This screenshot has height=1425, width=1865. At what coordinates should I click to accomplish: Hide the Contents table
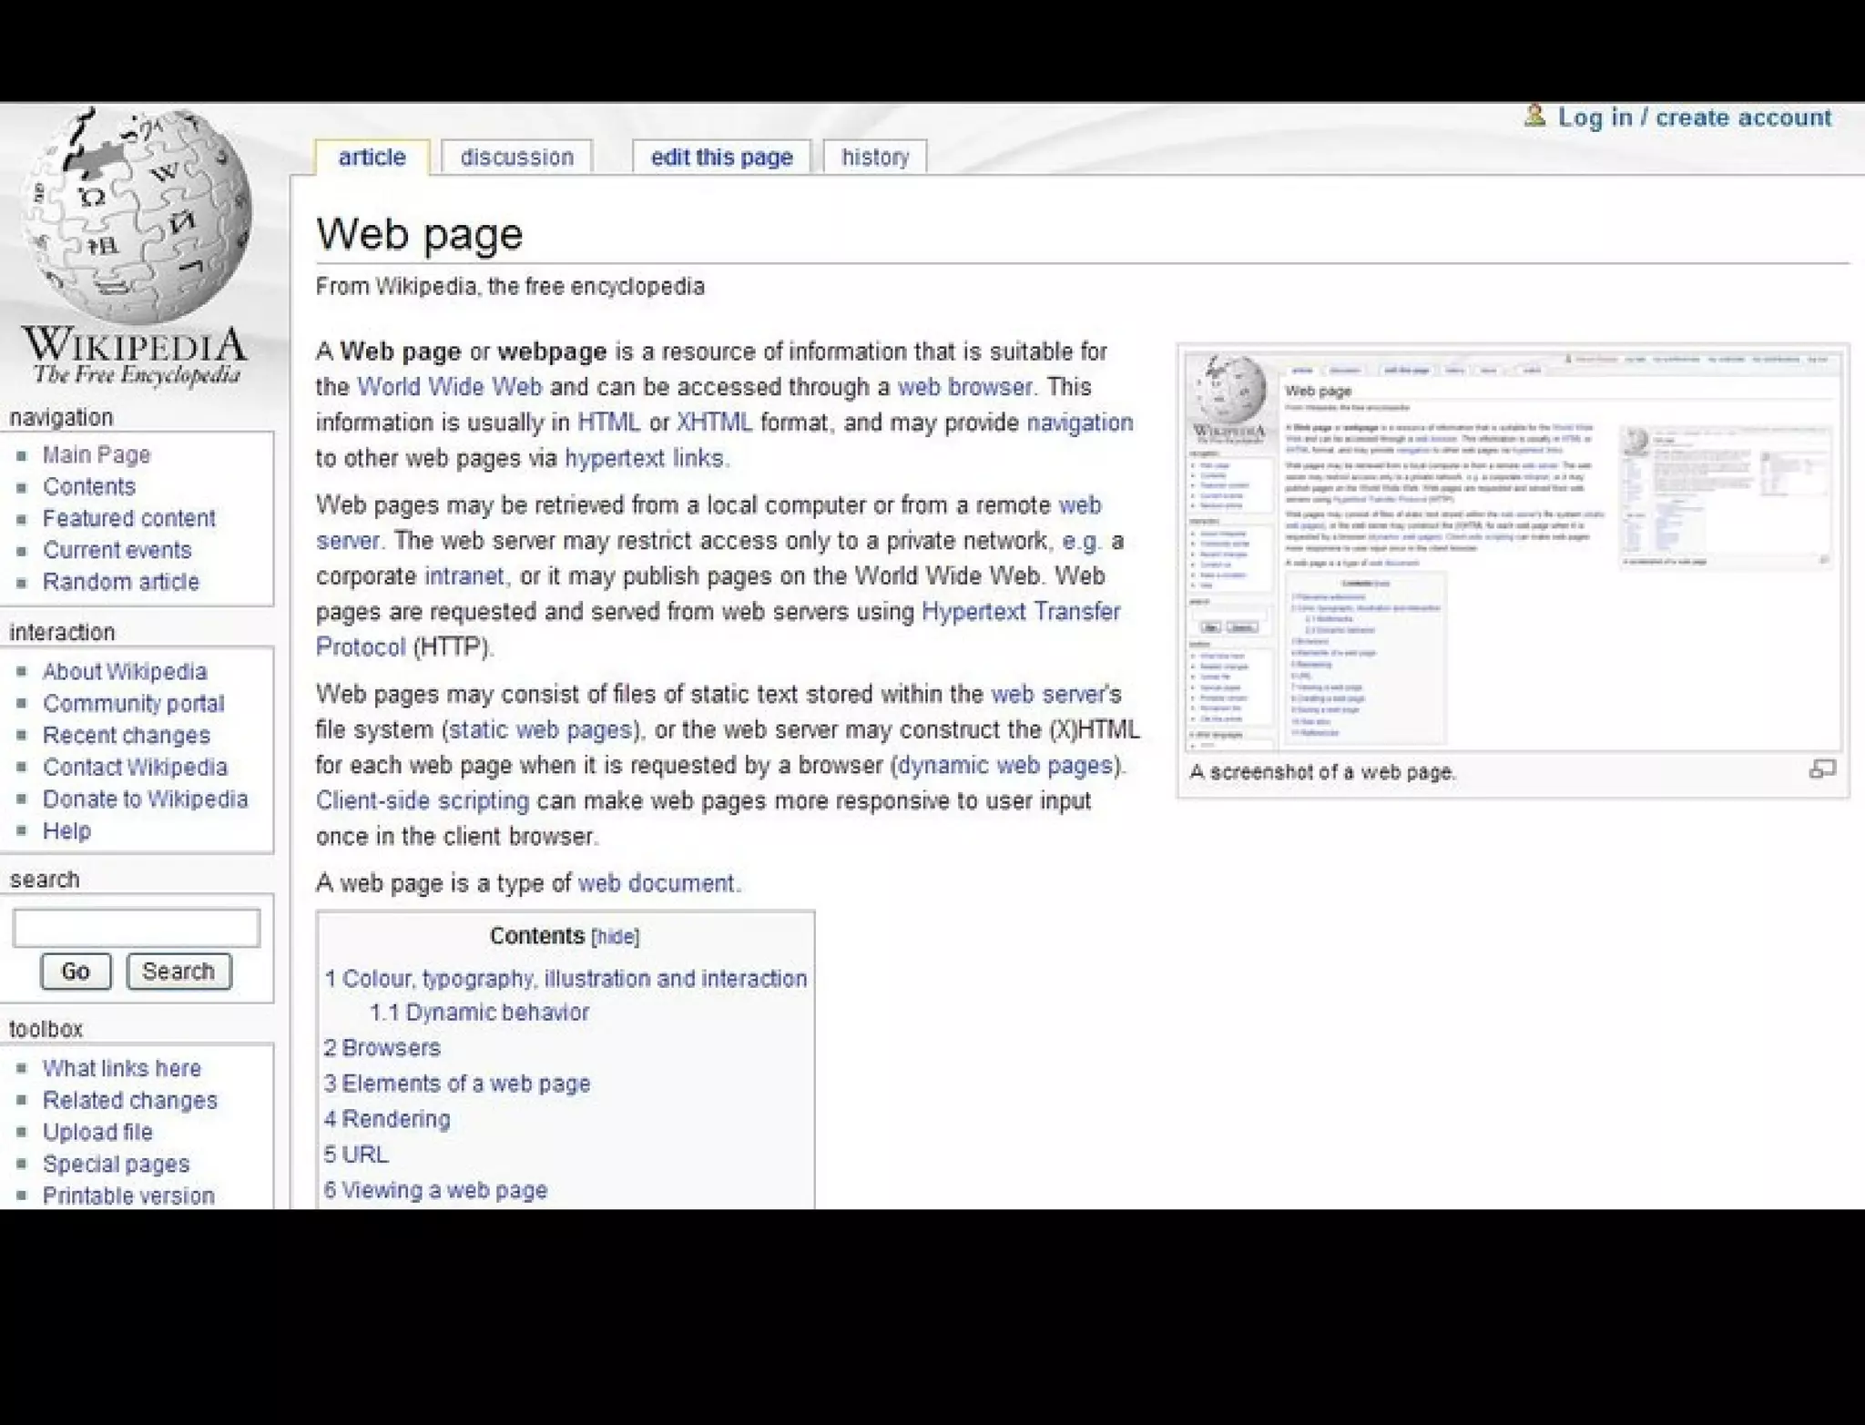click(x=616, y=937)
